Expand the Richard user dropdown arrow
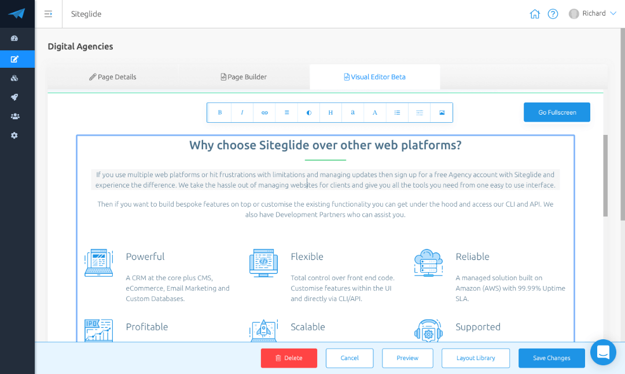The width and height of the screenshot is (625, 374). 613,13
